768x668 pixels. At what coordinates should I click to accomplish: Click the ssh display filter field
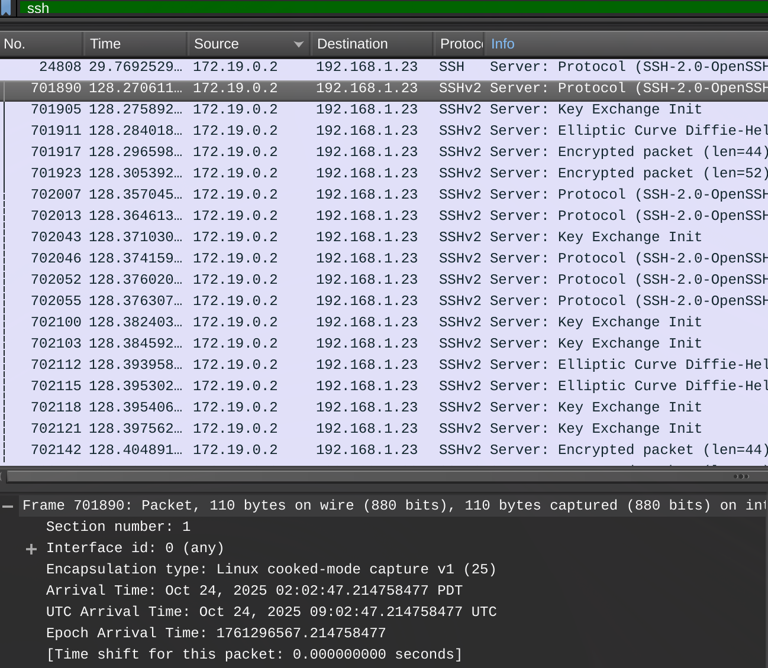(391, 8)
